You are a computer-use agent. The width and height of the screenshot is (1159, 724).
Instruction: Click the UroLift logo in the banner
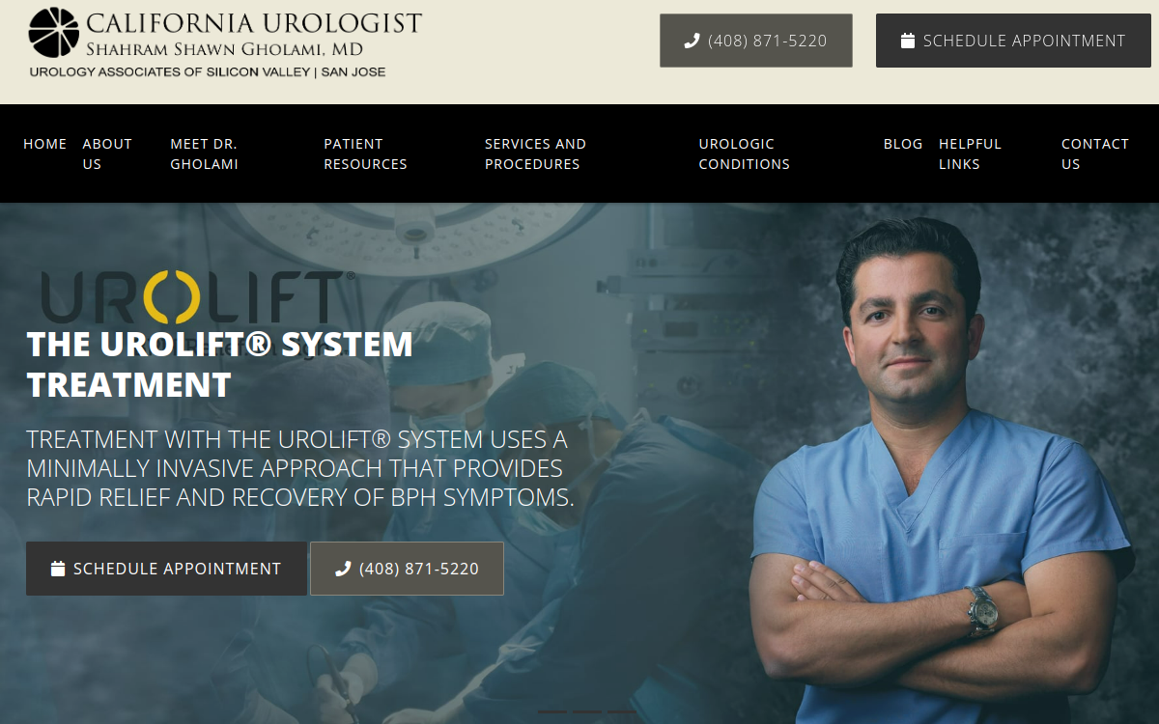tap(198, 297)
